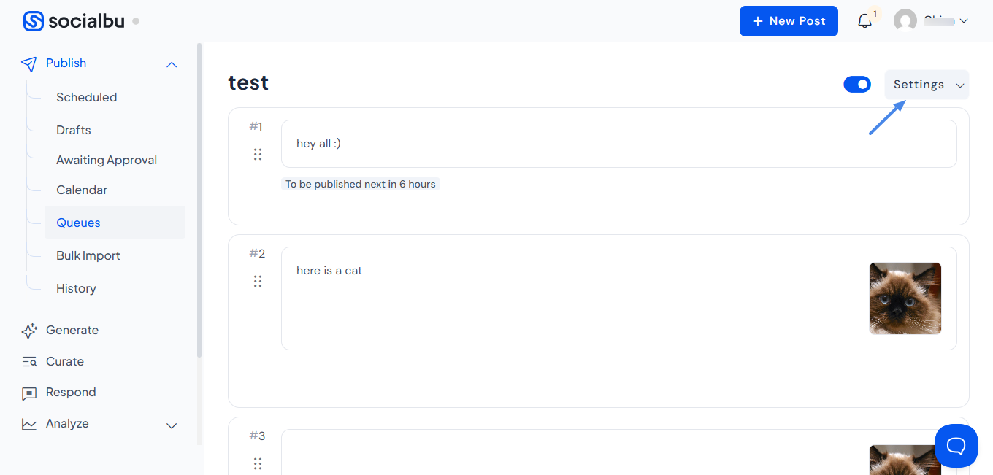The width and height of the screenshot is (993, 475).
Task: Click the #2 post number label
Action: (x=257, y=253)
